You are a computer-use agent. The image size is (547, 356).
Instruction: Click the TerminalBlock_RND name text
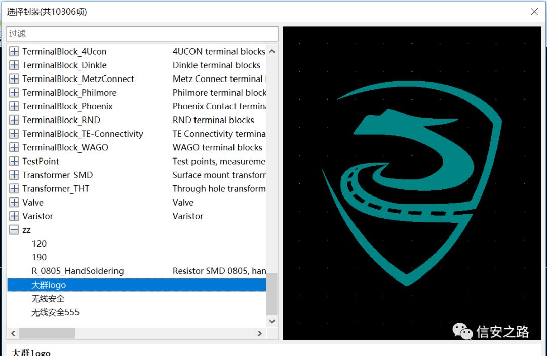[61, 120]
